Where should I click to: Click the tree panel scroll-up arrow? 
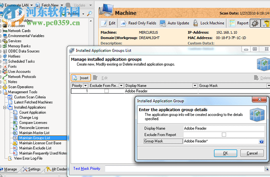tap(91, 21)
